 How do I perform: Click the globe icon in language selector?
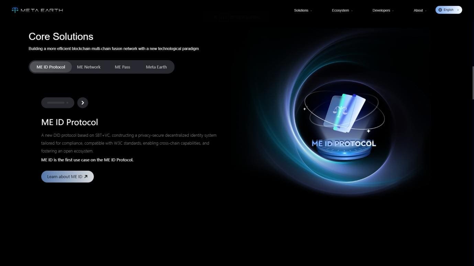pos(440,10)
